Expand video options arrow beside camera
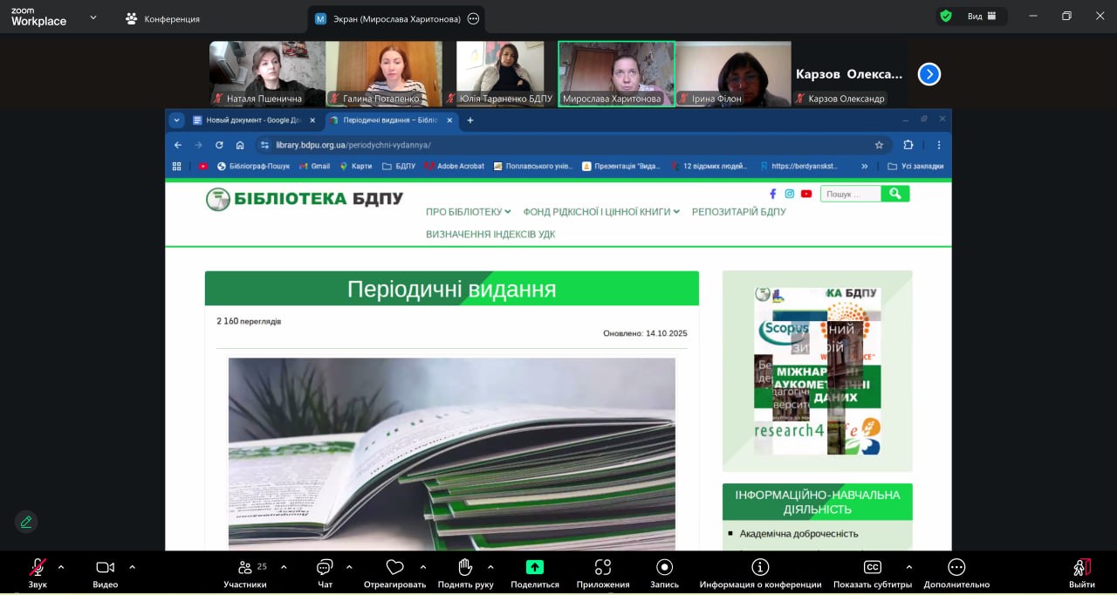 click(132, 567)
